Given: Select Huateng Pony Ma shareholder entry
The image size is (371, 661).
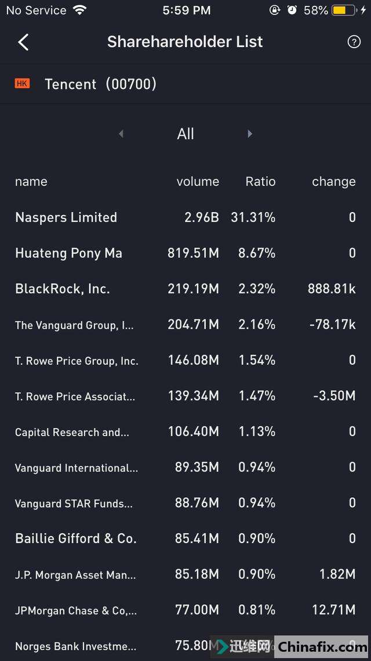Looking at the screenshot, I should (x=68, y=253).
